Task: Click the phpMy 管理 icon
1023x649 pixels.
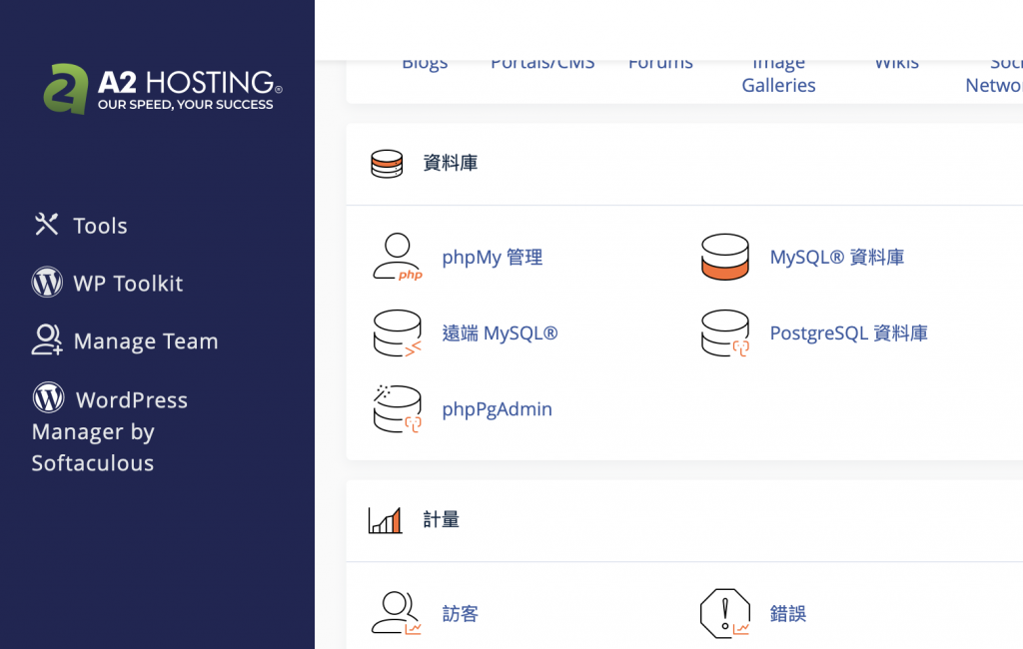Action: 398,257
